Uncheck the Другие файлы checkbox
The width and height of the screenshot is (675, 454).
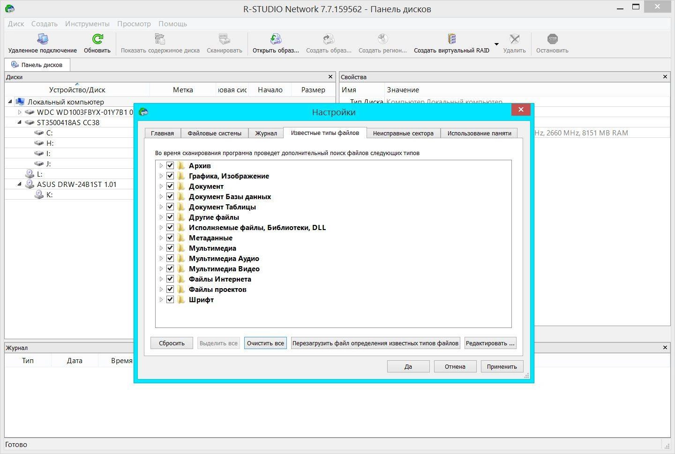coord(170,217)
